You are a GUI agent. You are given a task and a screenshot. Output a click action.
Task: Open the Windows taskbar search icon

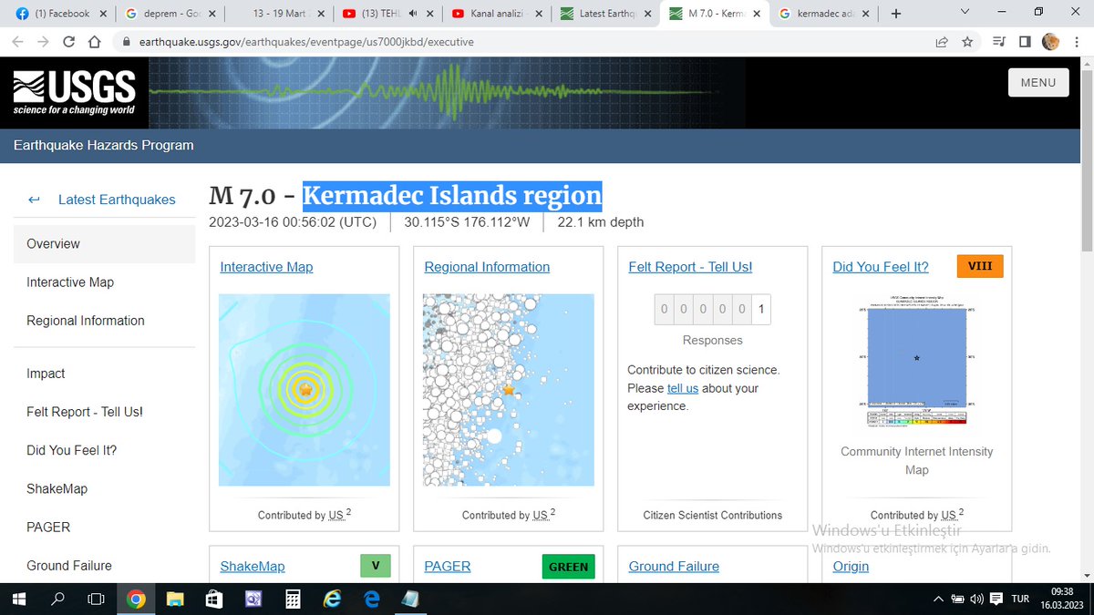(x=57, y=599)
